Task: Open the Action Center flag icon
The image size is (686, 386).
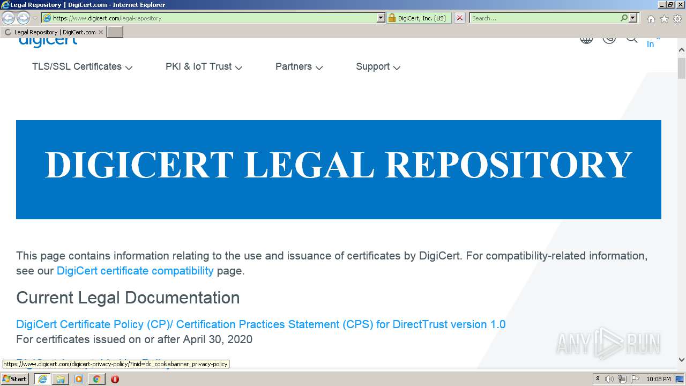Action: point(635,379)
